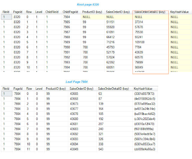The height and width of the screenshot is (159, 192).
Task: Select KeyHashValue cell (d3010a12f470)
Action: [x=145, y=124]
